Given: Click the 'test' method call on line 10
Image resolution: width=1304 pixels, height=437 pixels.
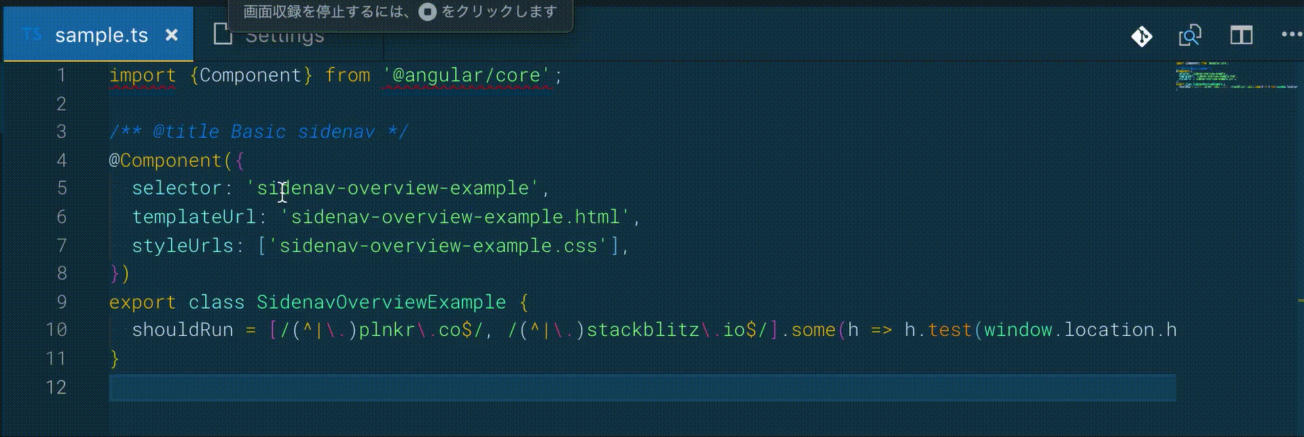Looking at the screenshot, I should point(950,330).
